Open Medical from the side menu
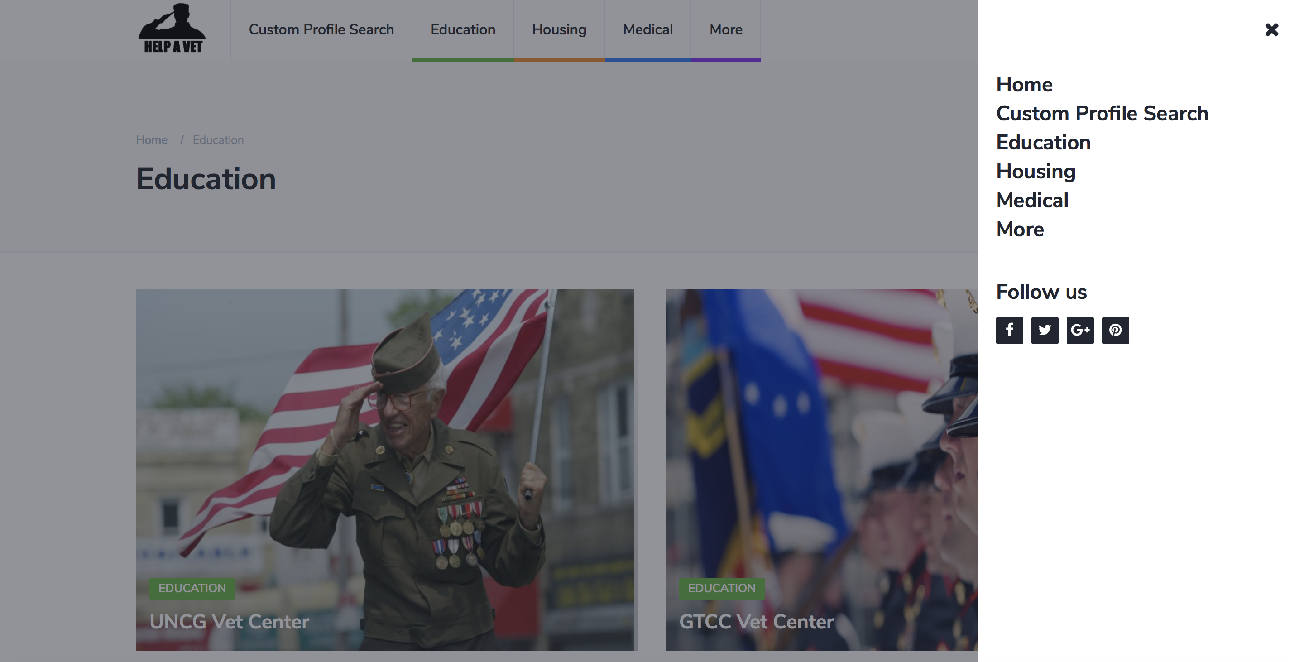The height and width of the screenshot is (662, 1304). pos(1032,201)
